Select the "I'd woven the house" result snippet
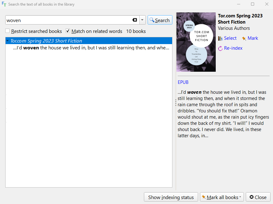The width and height of the screenshot is (273, 204). point(91,48)
